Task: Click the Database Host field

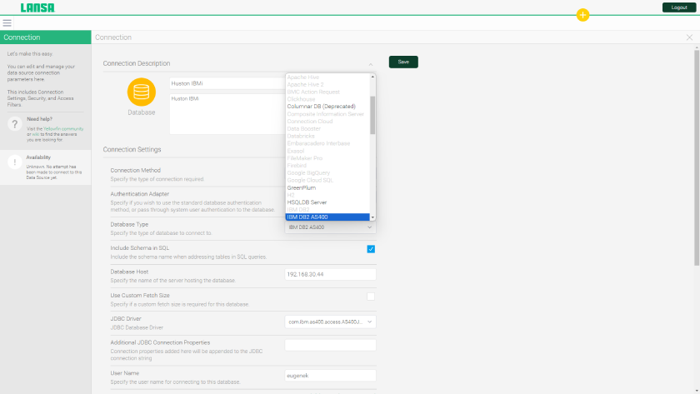Action: click(330, 274)
